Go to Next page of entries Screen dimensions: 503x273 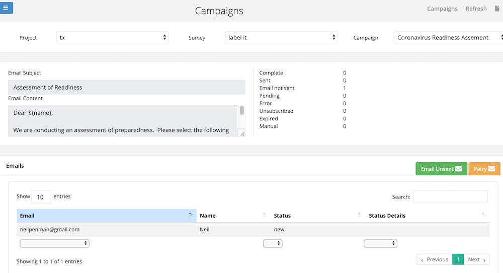click(477, 259)
